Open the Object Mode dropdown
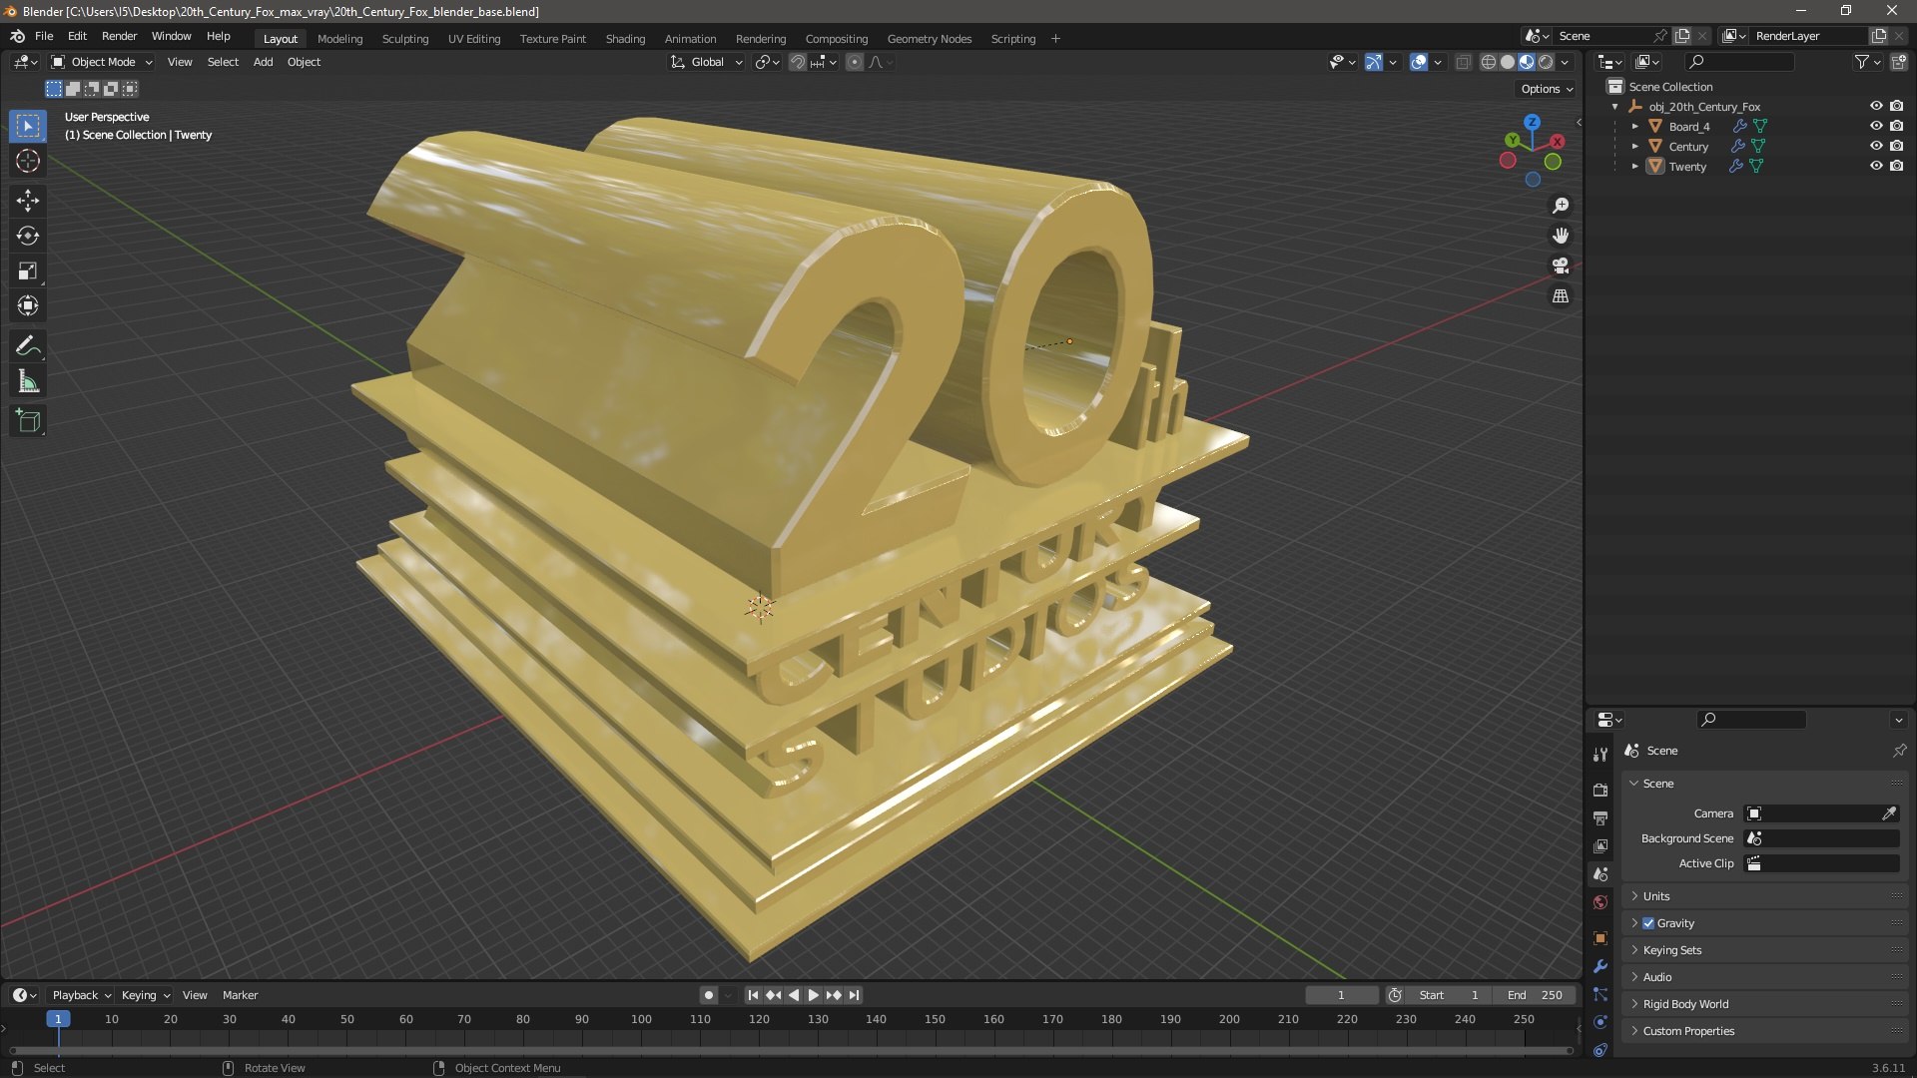This screenshot has width=1917, height=1078. tap(102, 62)
